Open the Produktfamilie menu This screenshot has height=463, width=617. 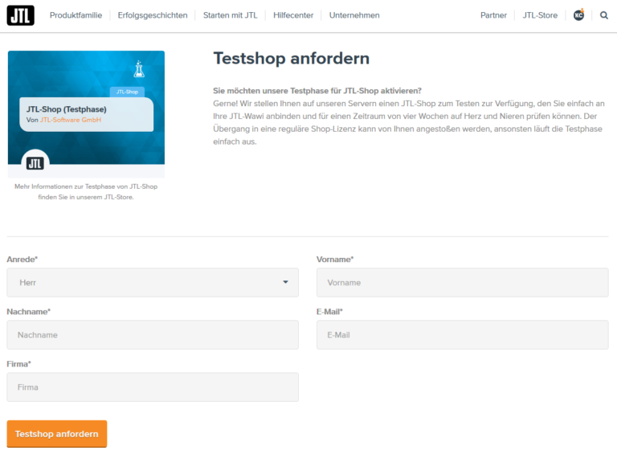pos(76,15)
